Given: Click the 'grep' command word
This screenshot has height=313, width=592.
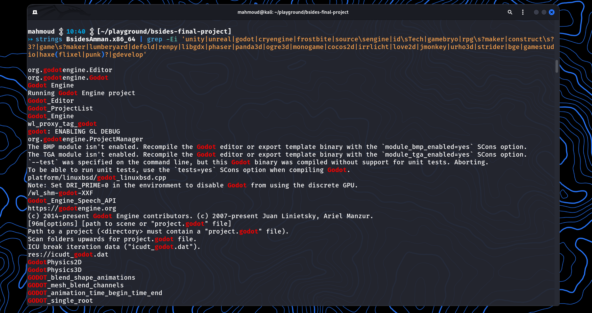Looking at the screenshot, I should [x=155, y=39].
